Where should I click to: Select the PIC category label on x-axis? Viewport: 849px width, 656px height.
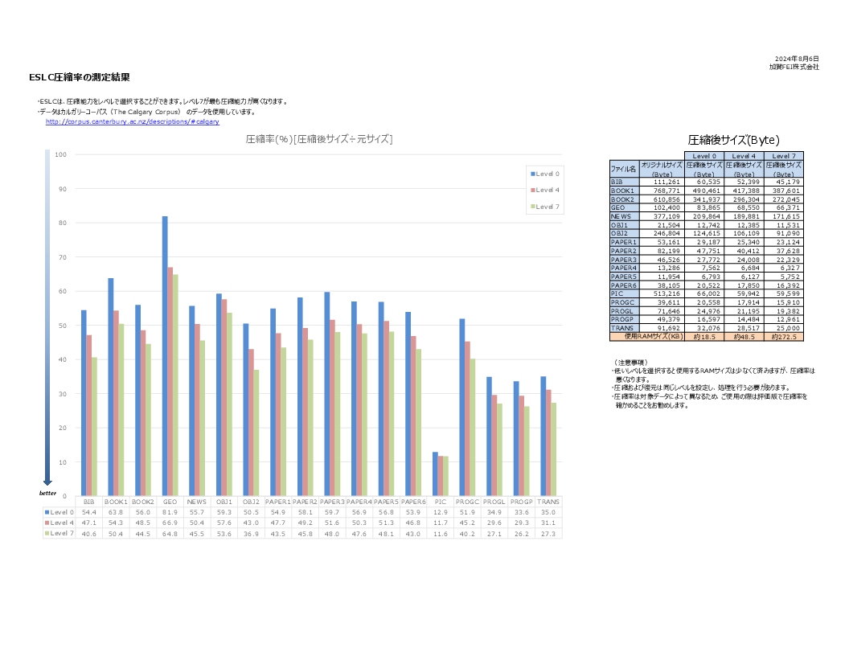click(440, 501)
